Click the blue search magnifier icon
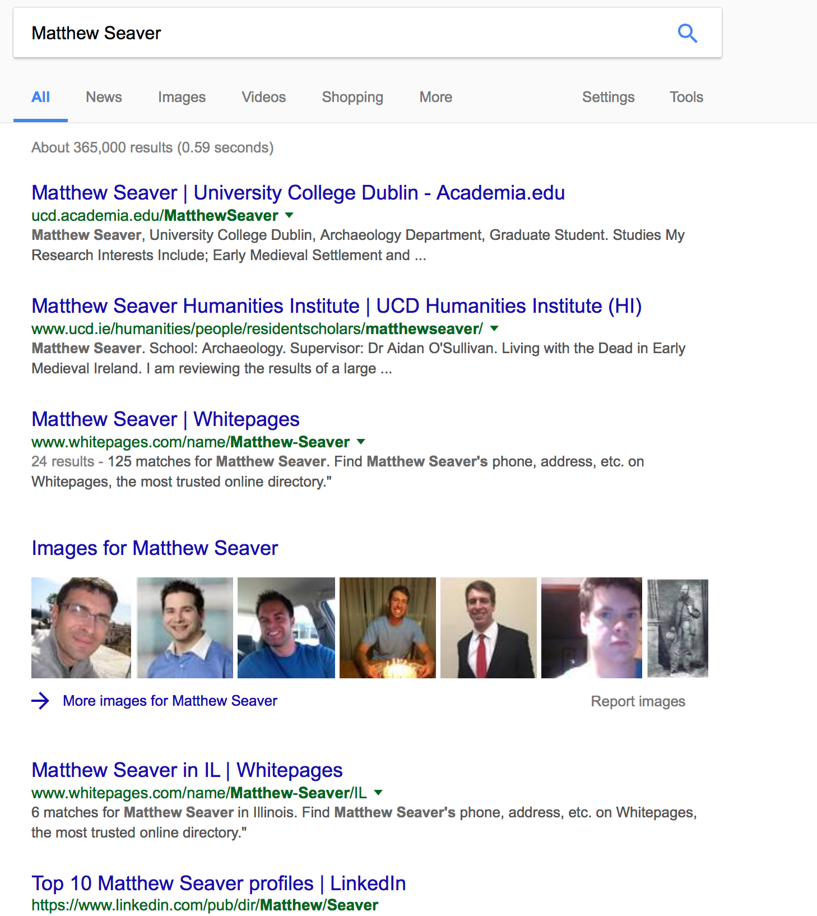The width and height of the screenshot is (817, 916). click(x=688, y=33)
